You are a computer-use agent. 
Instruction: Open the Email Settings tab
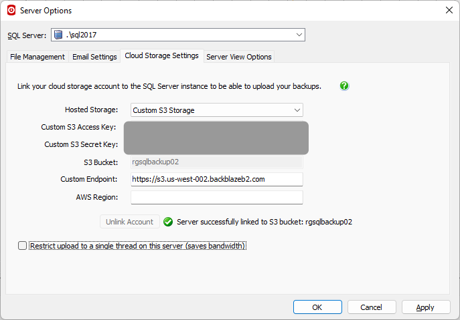pos(94,57)
